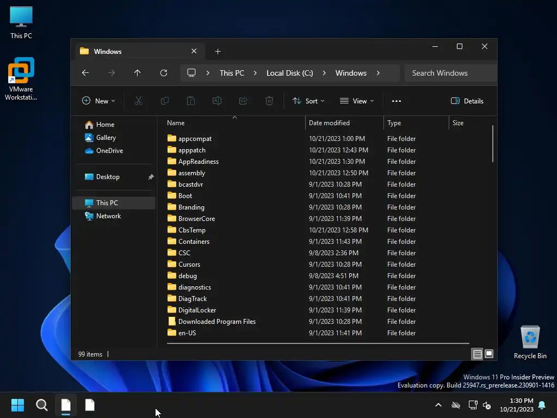Select This PC in navigation pane
The width and height of the screenshot is (557, 418).
[114, 203]
